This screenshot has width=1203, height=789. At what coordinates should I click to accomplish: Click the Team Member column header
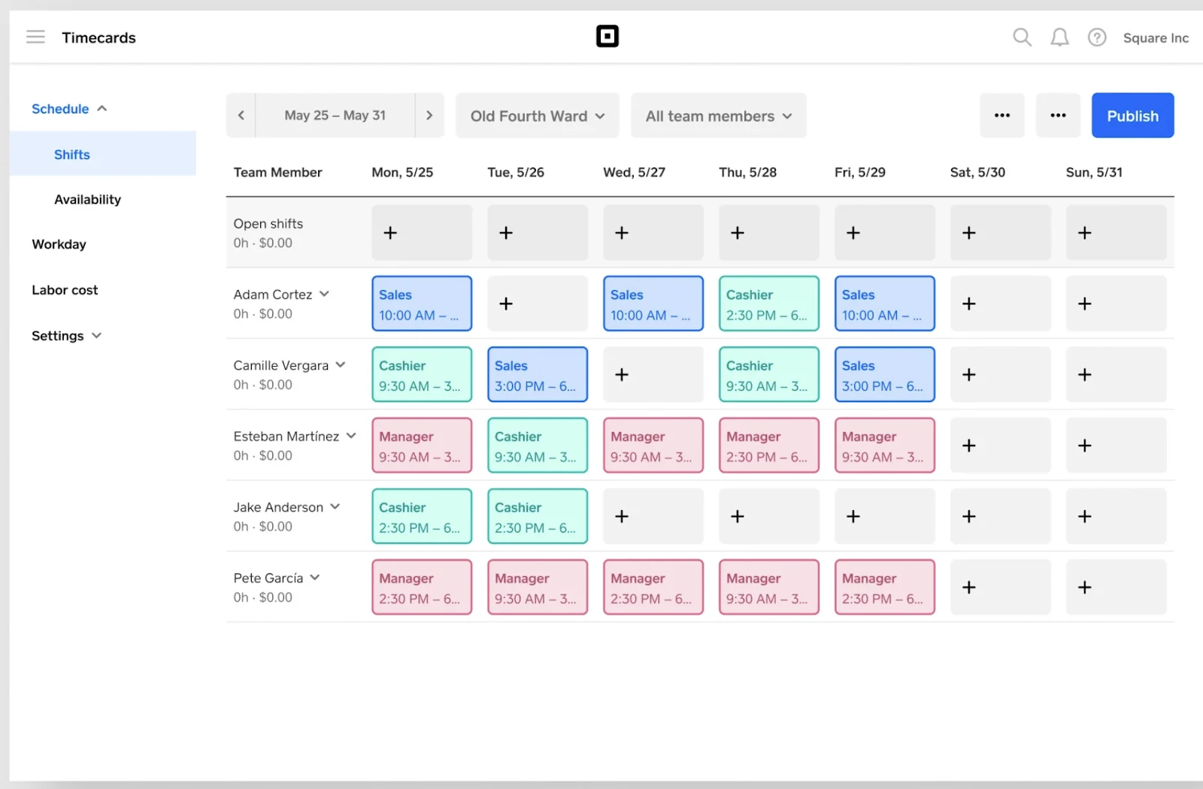pyautogui.click(x=277, y=172)
